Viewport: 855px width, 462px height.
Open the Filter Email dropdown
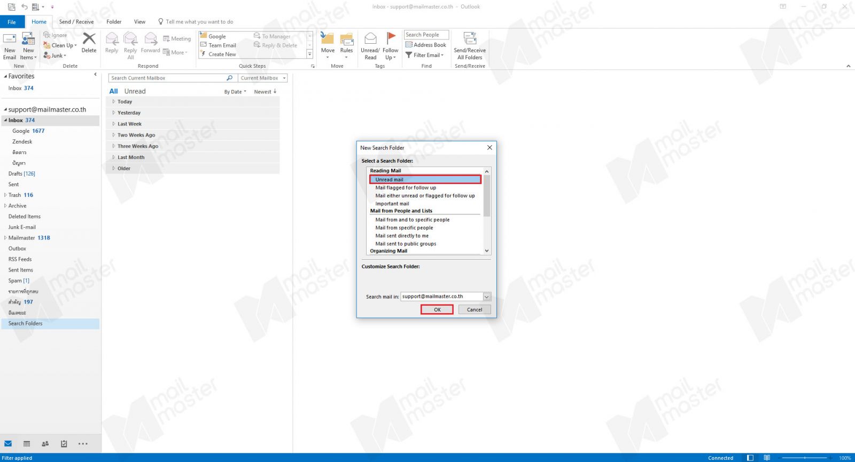tap(425, 55)
